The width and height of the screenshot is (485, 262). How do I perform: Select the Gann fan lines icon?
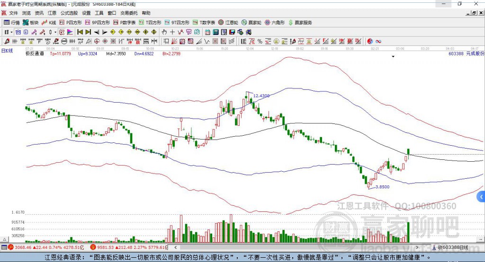pos(174,41)
